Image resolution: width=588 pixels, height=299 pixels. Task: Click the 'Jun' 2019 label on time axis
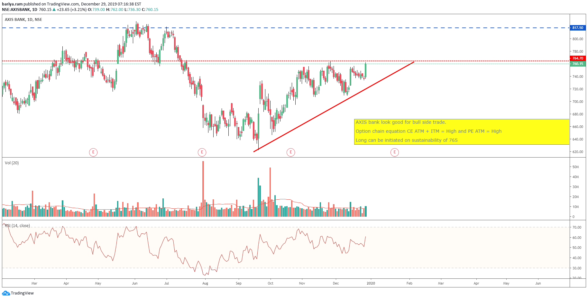tap(135, 283)
